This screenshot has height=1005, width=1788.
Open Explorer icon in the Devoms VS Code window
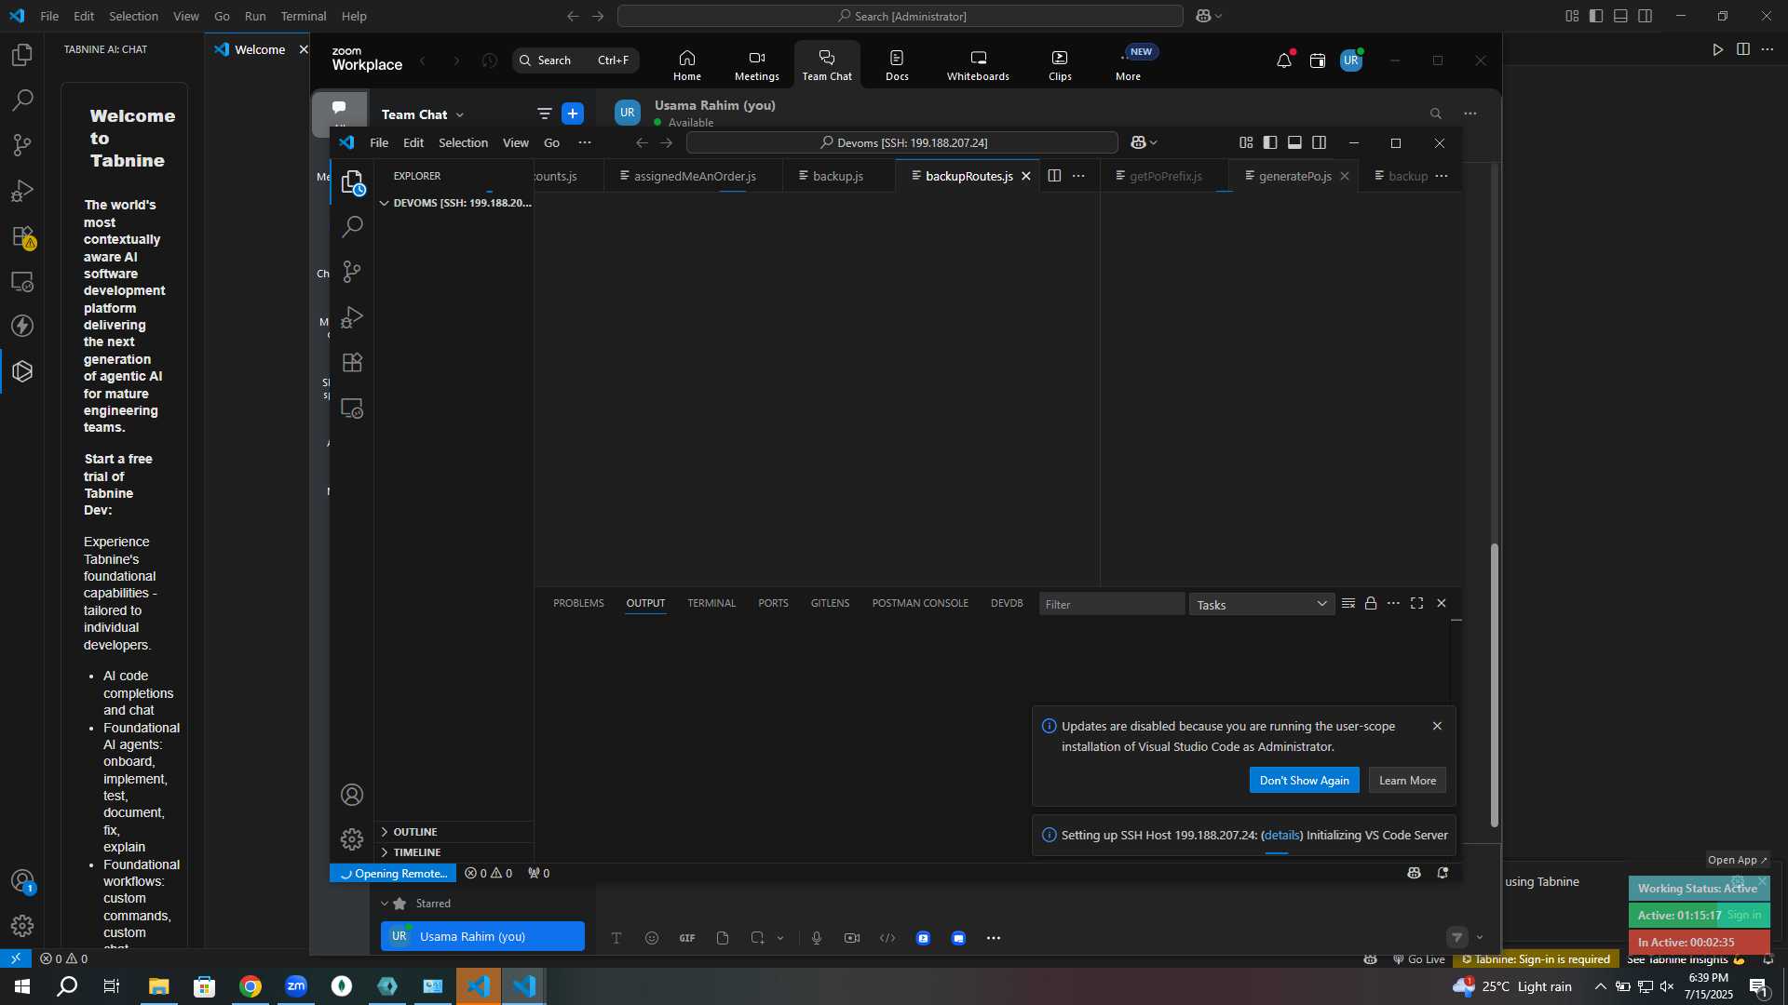pyautogui.click(x=352, y=181)
